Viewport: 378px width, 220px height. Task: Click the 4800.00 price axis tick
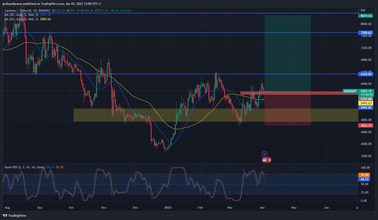tap(366, 120)
